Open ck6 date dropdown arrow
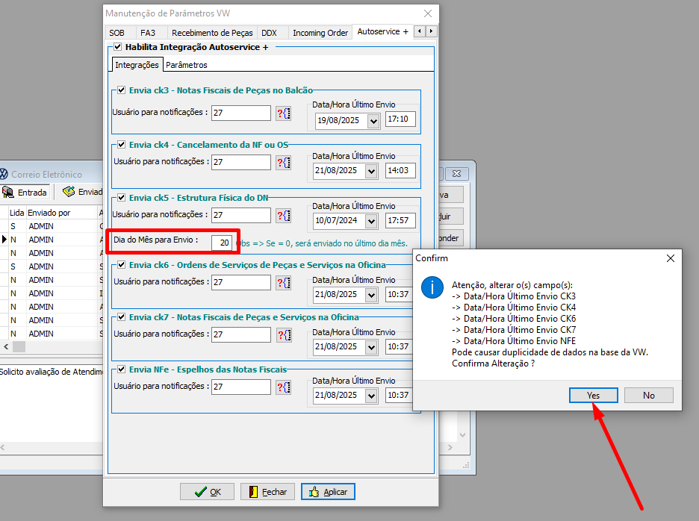 tap(371, 295)
